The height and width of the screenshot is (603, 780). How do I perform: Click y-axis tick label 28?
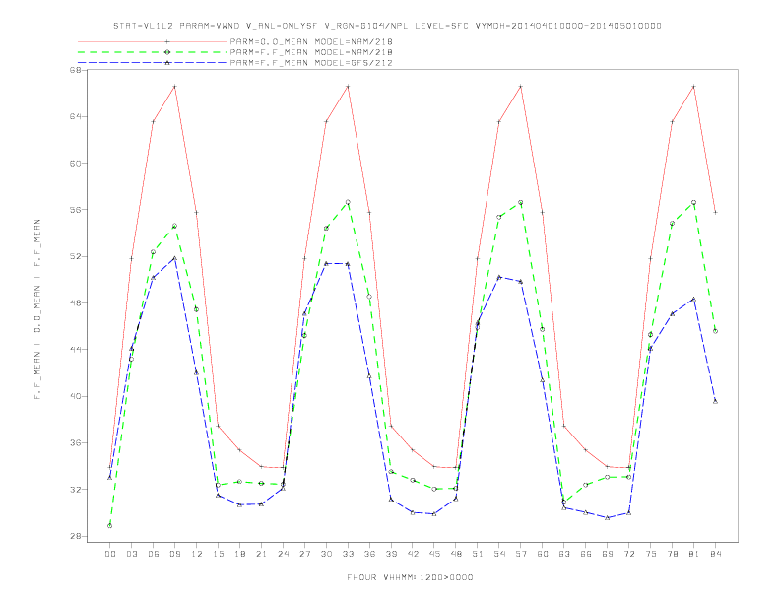pyautogui.click(x=75, y=536)
